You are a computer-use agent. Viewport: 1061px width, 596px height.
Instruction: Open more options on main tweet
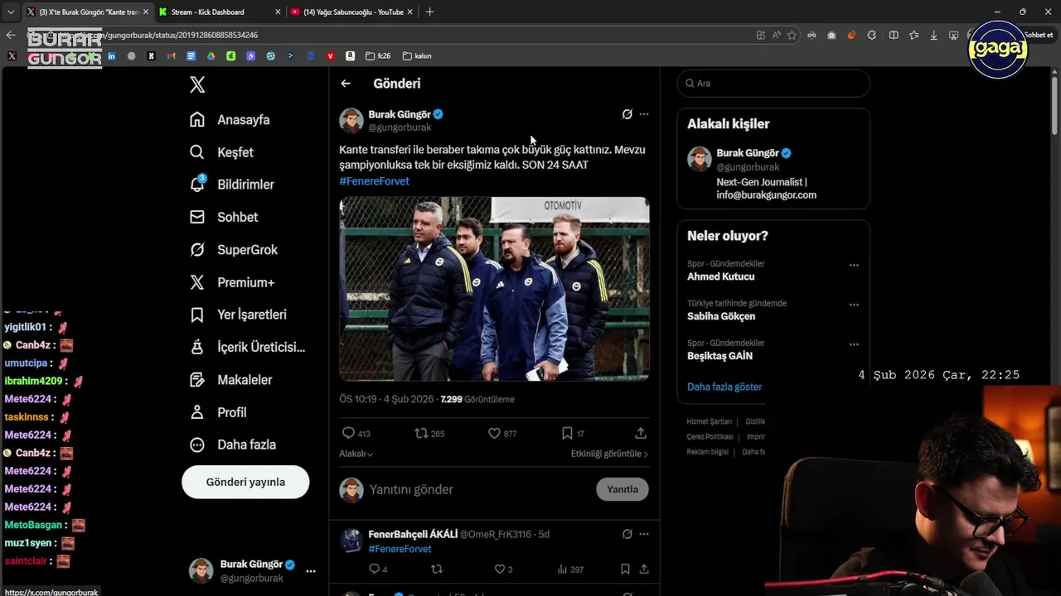click(644, 114)
